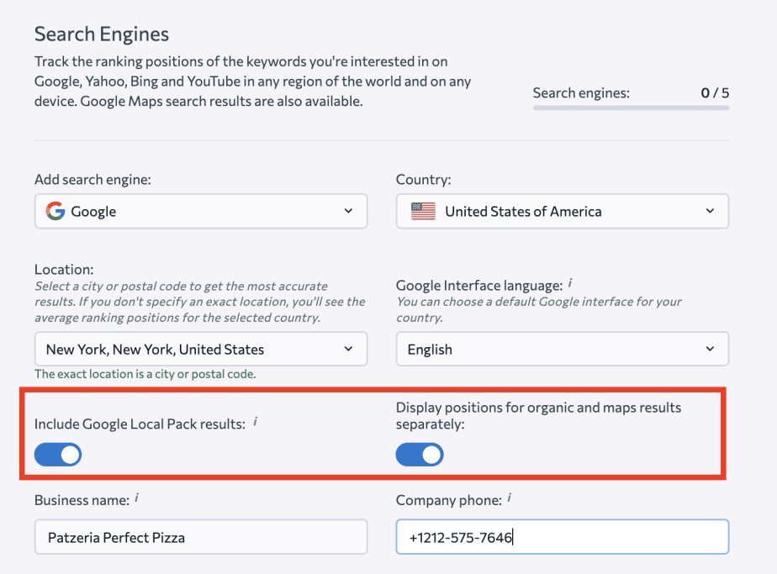
Task: Click the Google 'G' logo in search engine selector
Action: click(x=54, y=211)
